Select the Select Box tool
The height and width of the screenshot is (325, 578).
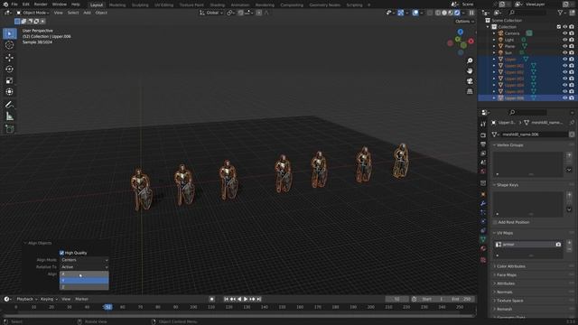tap(10, 33)
